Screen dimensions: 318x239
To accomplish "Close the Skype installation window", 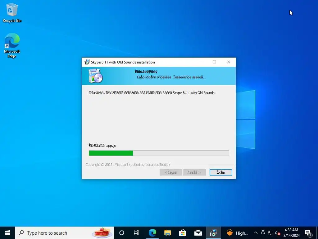I will [229, 62].
